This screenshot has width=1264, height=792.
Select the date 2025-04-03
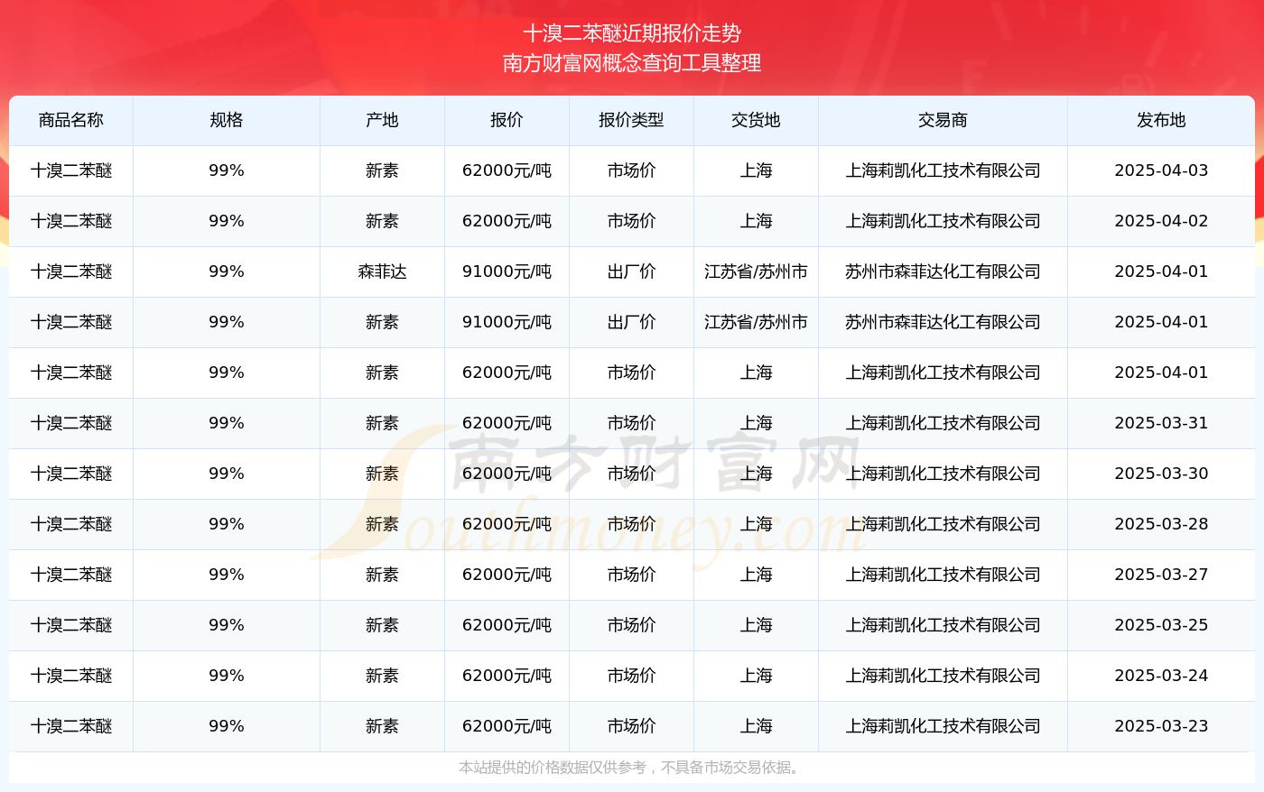(1161, 170)
